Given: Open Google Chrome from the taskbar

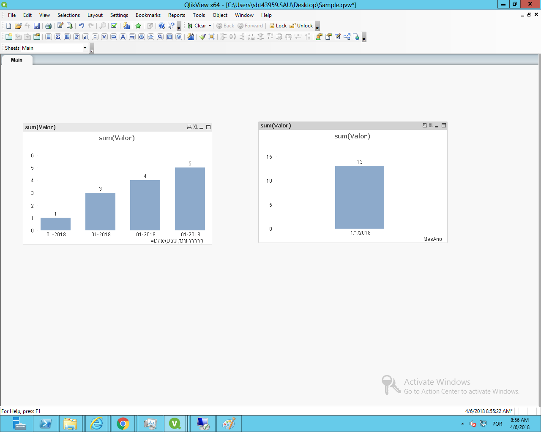Looking at the screenshot, I should tap(123, 424).
